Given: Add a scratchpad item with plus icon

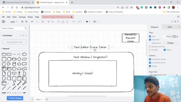Looking at the screenshot, I should 20,35.
